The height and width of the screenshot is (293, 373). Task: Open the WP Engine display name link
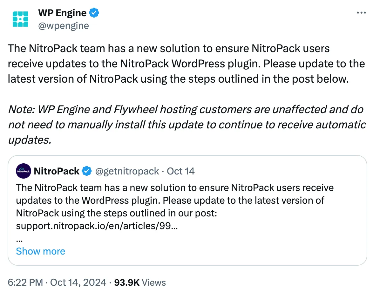tap(62, 13)
